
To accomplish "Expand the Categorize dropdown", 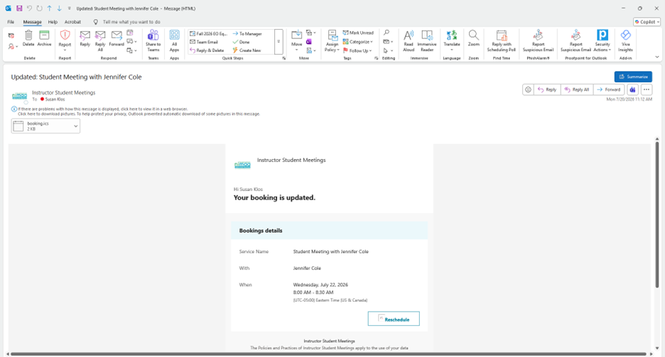I will tap(358, 41).
